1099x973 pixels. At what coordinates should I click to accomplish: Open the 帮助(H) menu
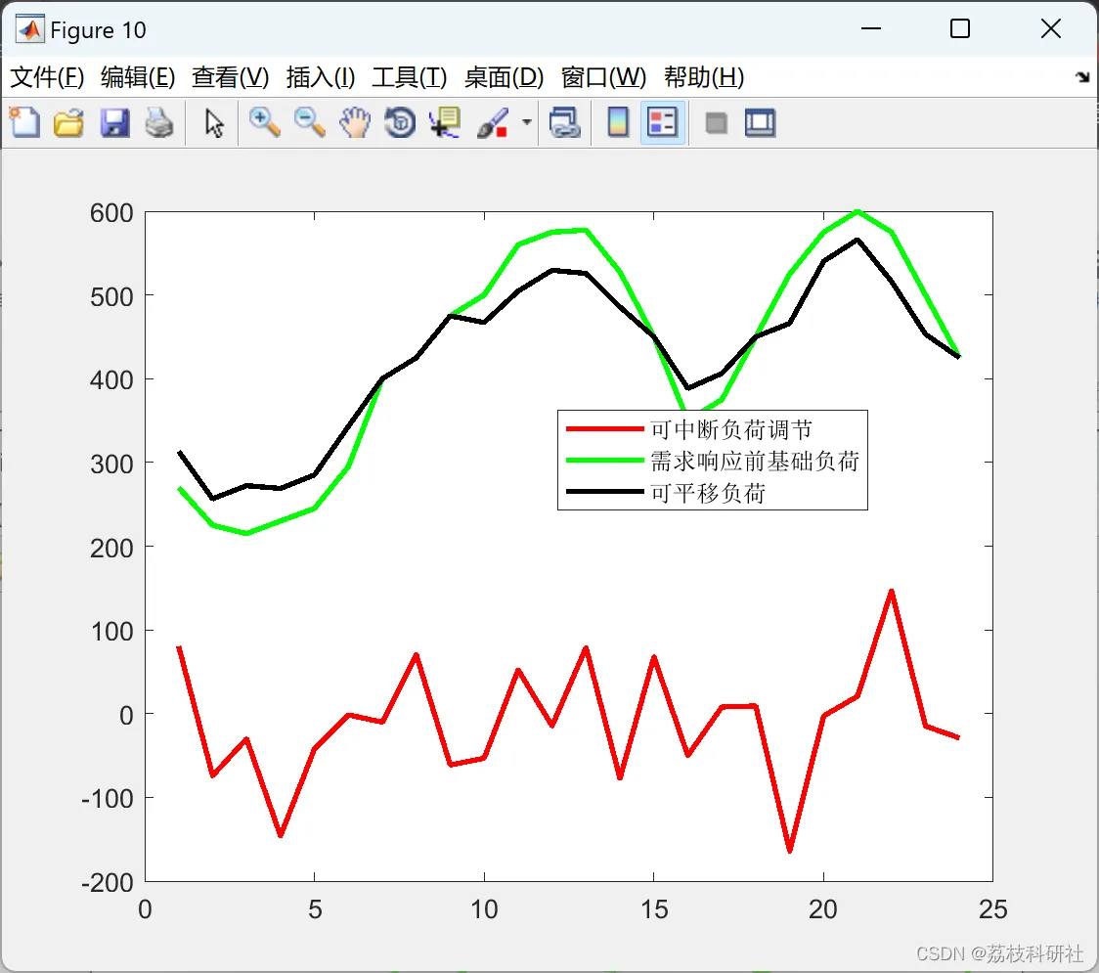(x=704, y=77)
